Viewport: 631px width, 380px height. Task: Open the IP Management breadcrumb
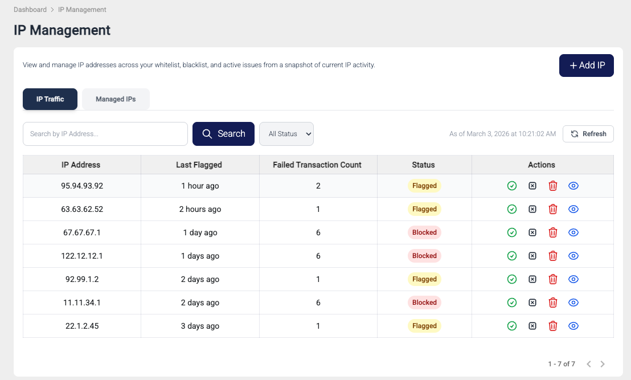click(82, 10)
